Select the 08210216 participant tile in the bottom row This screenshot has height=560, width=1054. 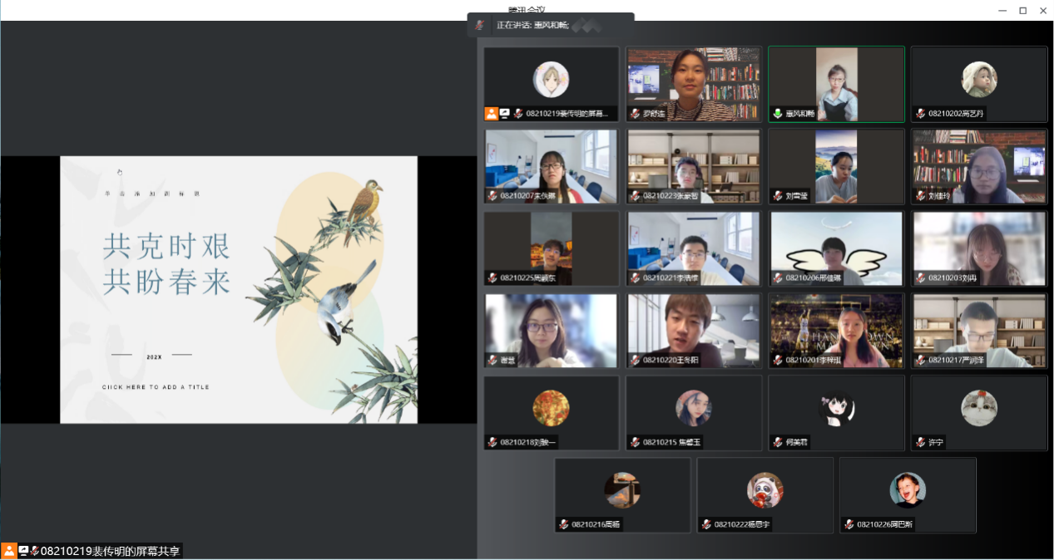622,494
